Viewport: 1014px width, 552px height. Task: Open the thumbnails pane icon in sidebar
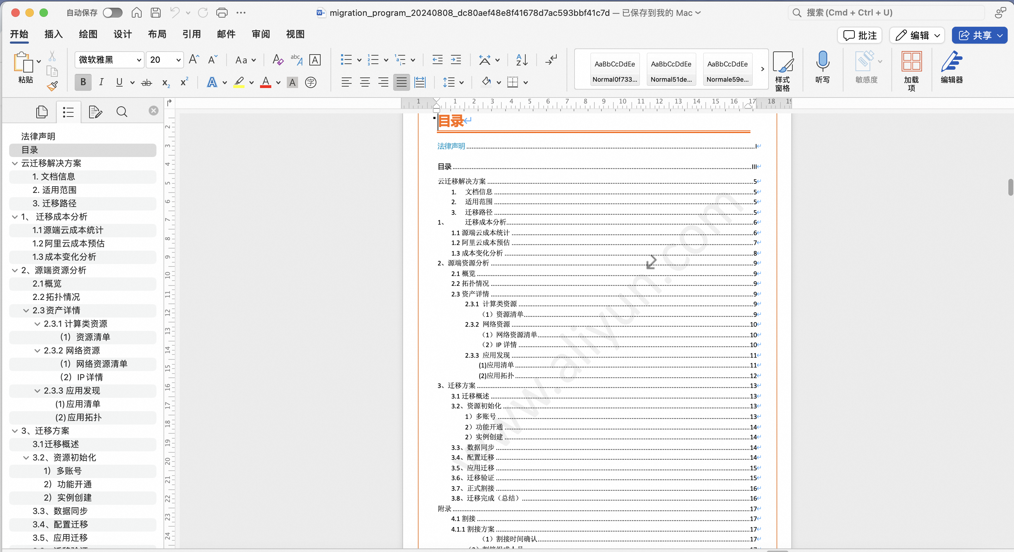(x=42, y=112)
